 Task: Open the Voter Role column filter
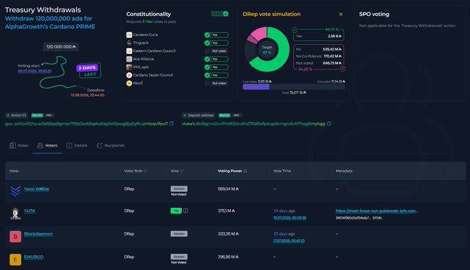point(145,171)
